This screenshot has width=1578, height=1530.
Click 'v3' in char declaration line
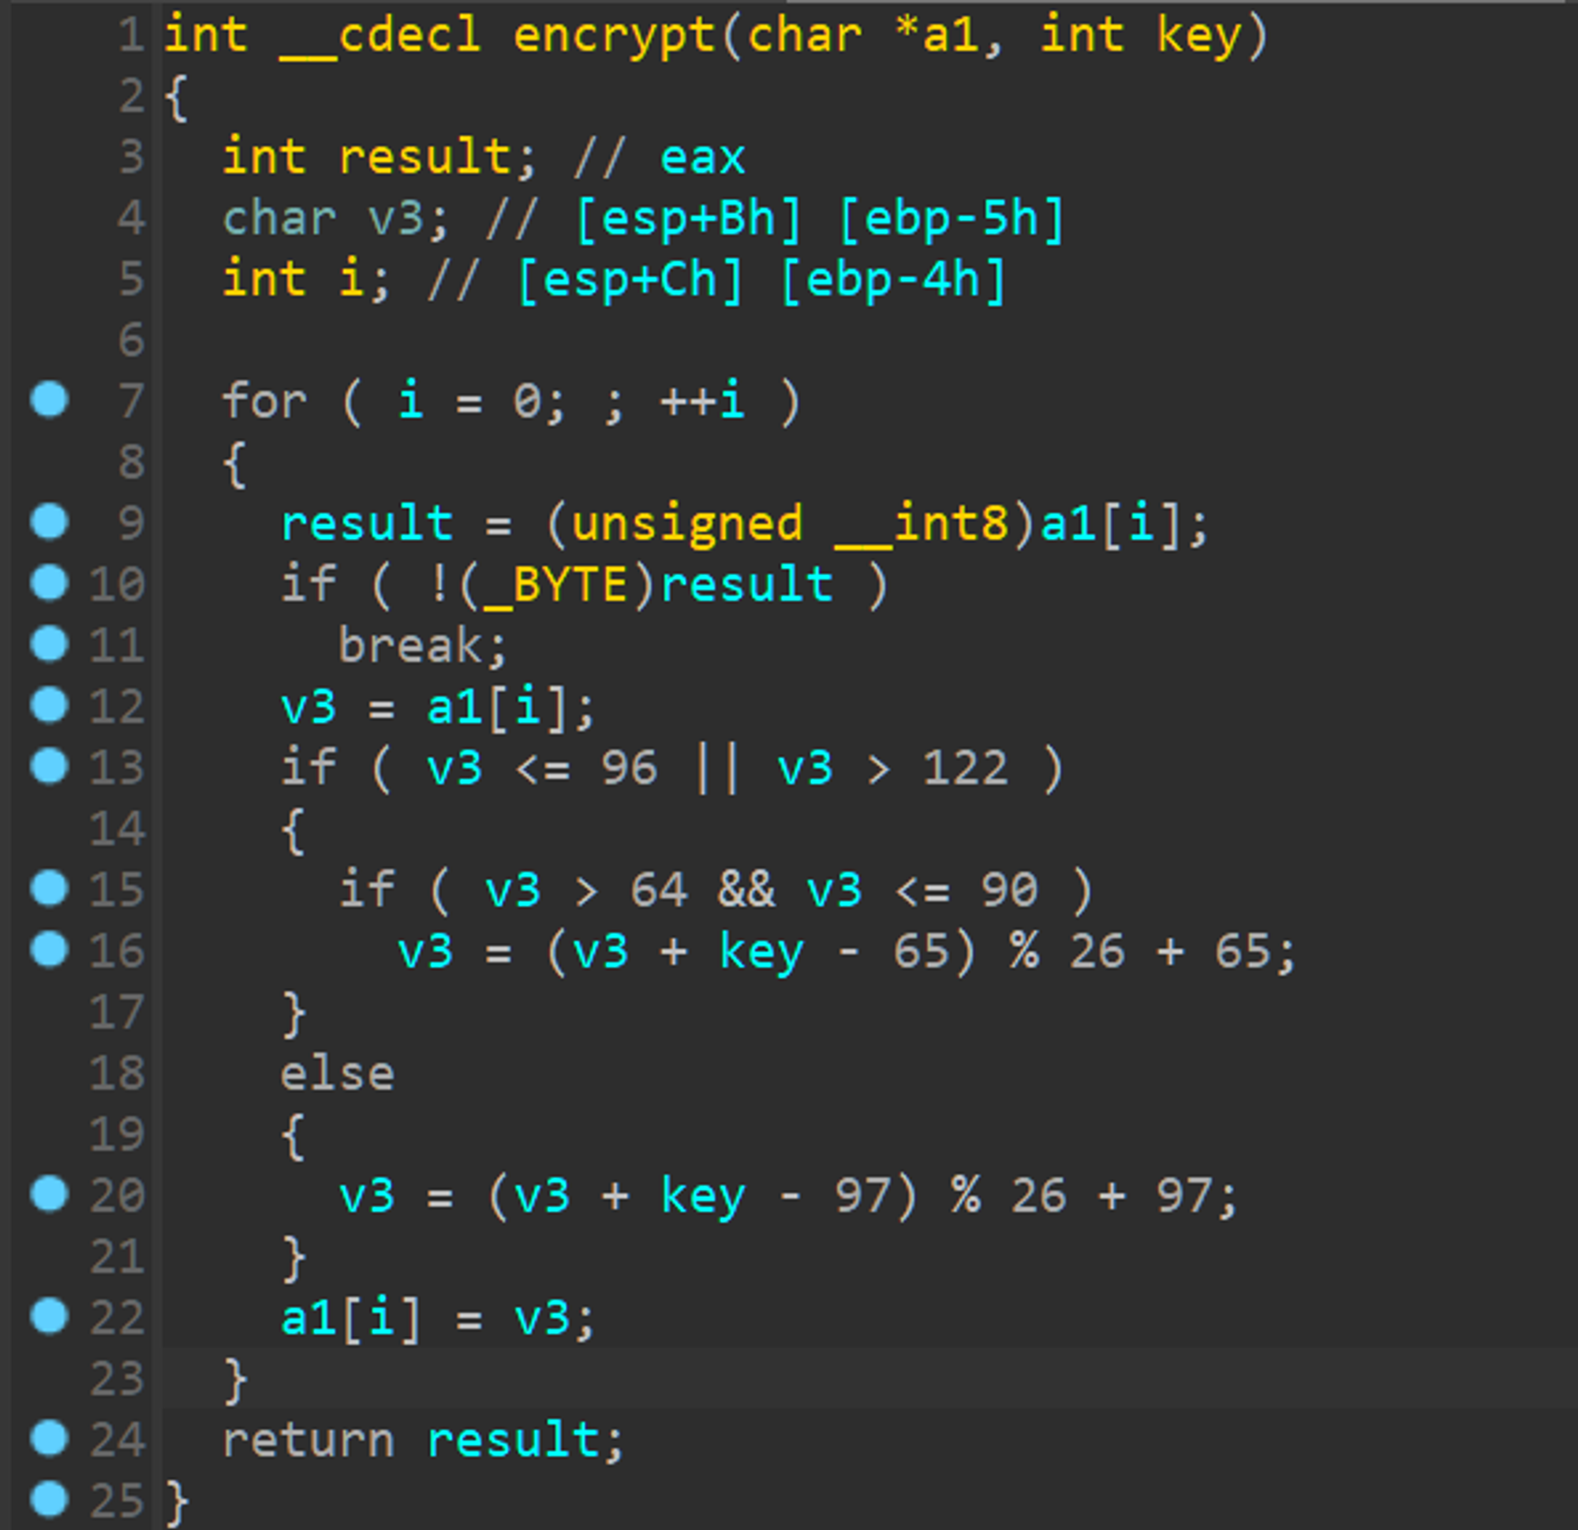[395, 219]
